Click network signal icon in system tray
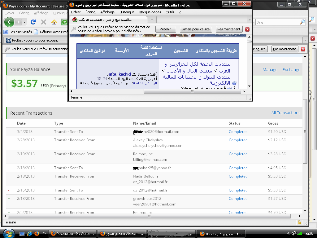317x238 pixels. (x=300, y=234)
